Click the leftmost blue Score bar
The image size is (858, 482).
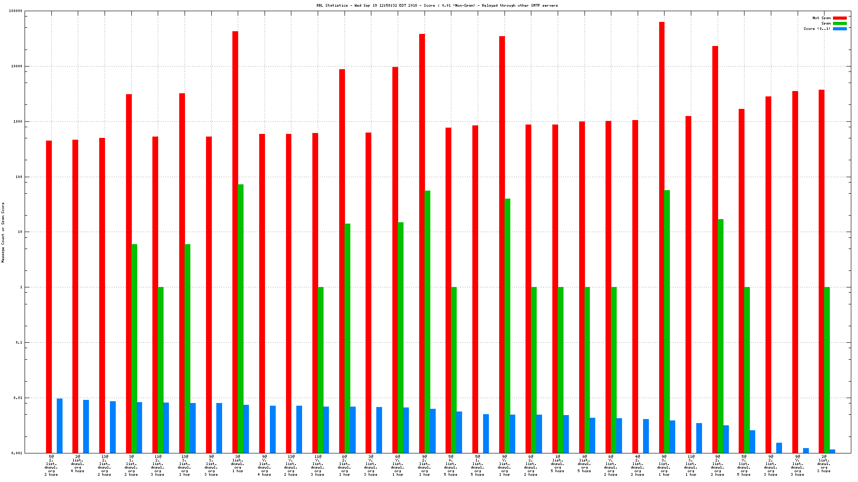tap(59, 425)
